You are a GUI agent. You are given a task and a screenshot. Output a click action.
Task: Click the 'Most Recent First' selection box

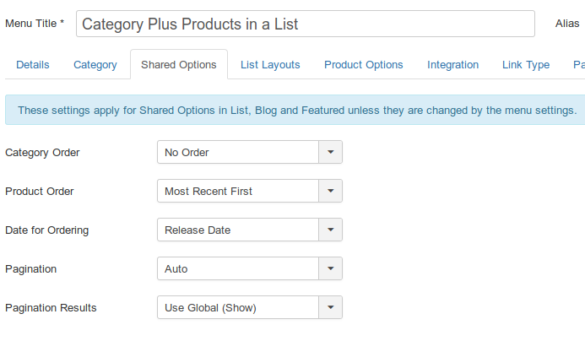click(x=237, y=192)
